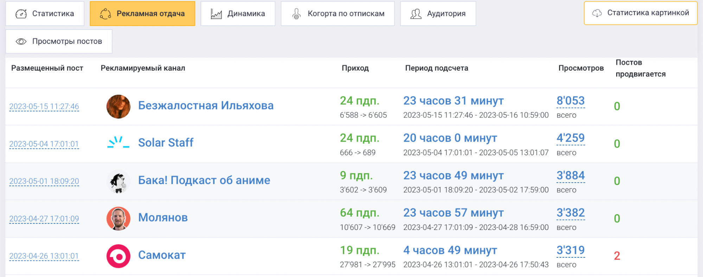Open Просмотры постов tab
This screenshot has width=703, height=277.
click(x=59, y=41)
